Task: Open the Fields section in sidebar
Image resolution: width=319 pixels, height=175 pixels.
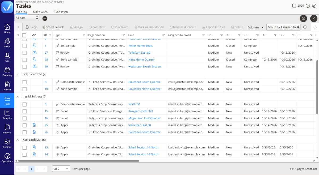Action: pyautogui.click(x=7, y=43)
